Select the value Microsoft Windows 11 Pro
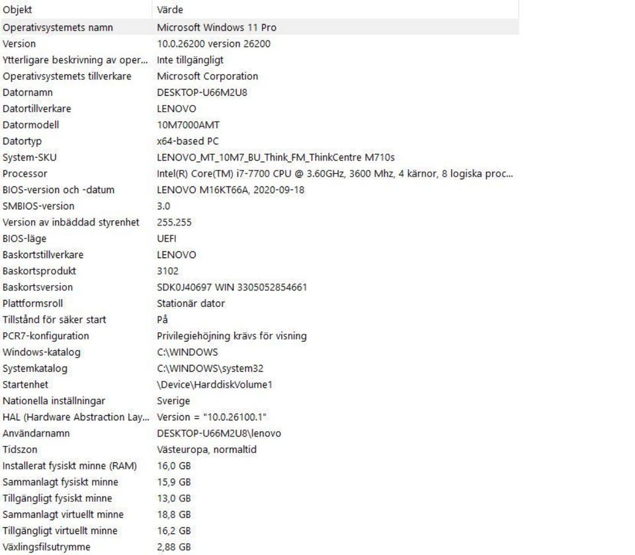Viewport: 635px width, 555px height. click(217, 28)
